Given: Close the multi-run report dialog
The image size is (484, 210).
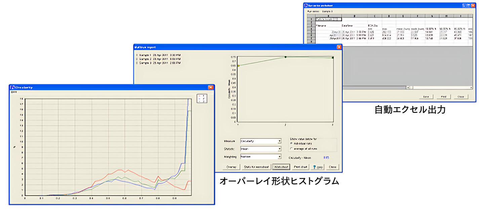Looking at the screenshot, I should (x=339, y=47).
